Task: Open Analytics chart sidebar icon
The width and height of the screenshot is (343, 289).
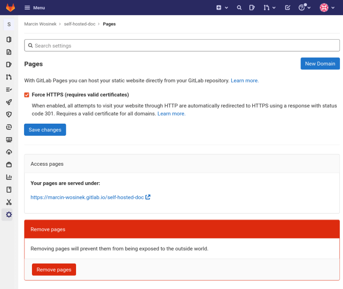Action: point(9,177)
